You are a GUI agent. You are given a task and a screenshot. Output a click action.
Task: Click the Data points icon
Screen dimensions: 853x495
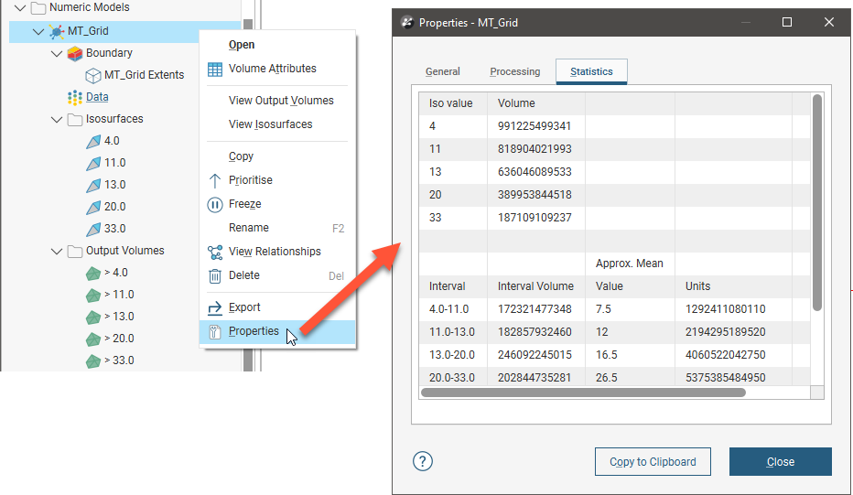click(x=75, y=97)
